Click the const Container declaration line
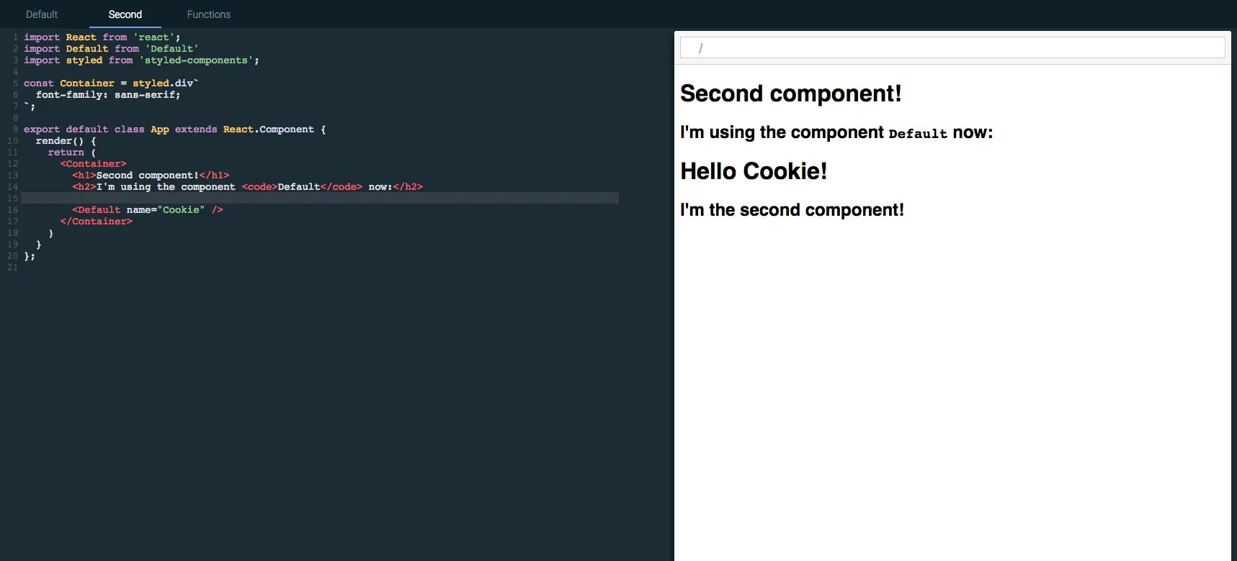 point(111,83)
